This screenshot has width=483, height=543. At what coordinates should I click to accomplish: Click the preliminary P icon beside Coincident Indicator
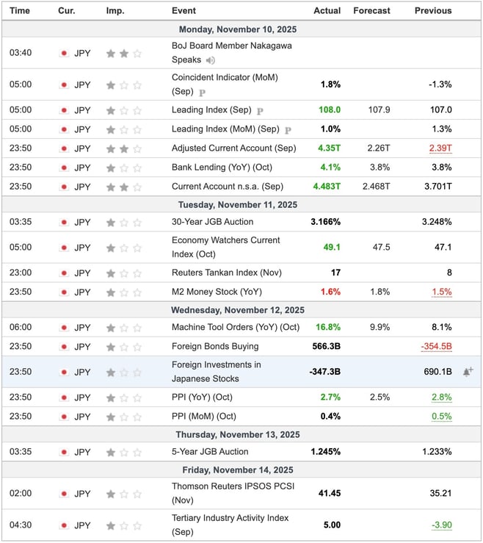coord(202,92)
